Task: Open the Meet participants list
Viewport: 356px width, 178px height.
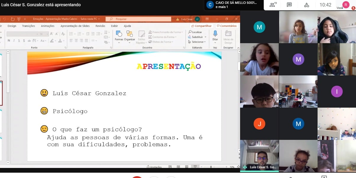Action: tap(273, 5)
